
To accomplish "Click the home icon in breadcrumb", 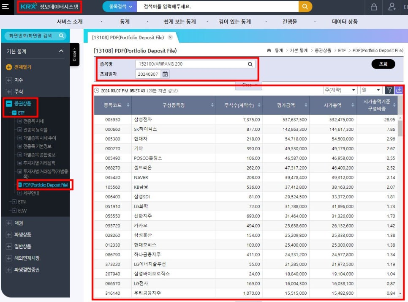I will coord(269,51).
